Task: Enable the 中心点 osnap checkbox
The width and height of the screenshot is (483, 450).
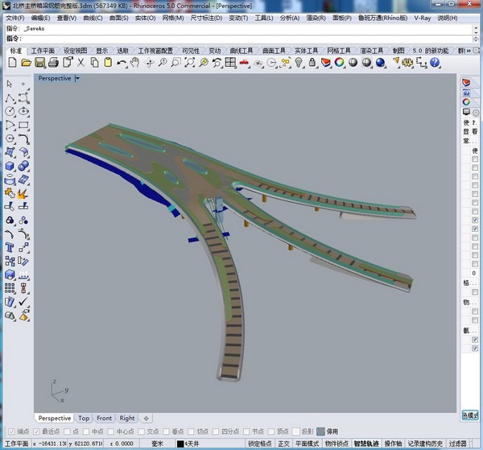Action: tap(109, 431)
